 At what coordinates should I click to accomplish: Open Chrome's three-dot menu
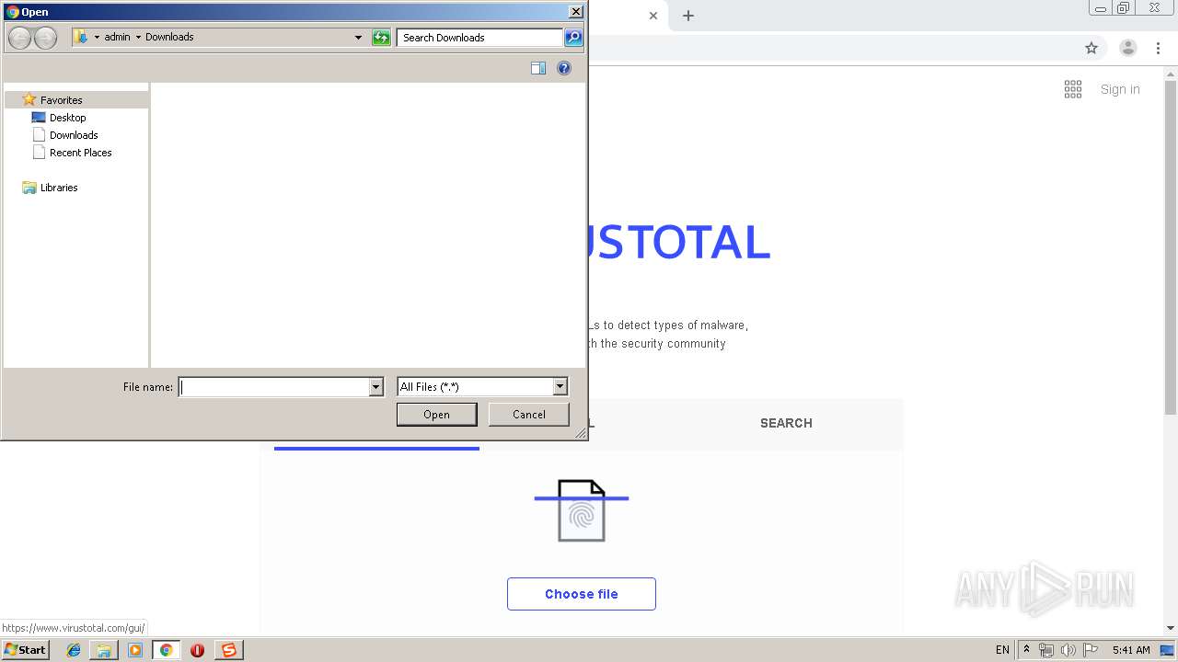1159,48
